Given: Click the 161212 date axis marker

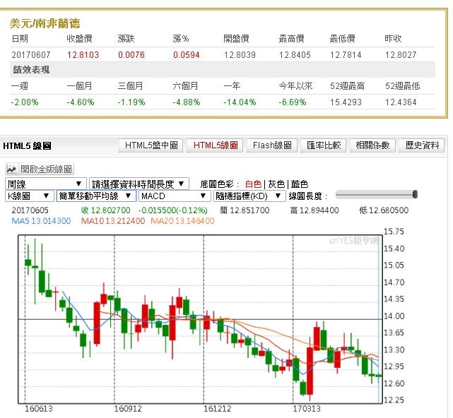Looking at the screenshot, I should click(x=217, y=409).
